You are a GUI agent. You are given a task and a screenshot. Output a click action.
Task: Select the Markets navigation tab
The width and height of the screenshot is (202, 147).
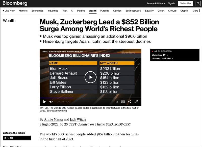23,11
